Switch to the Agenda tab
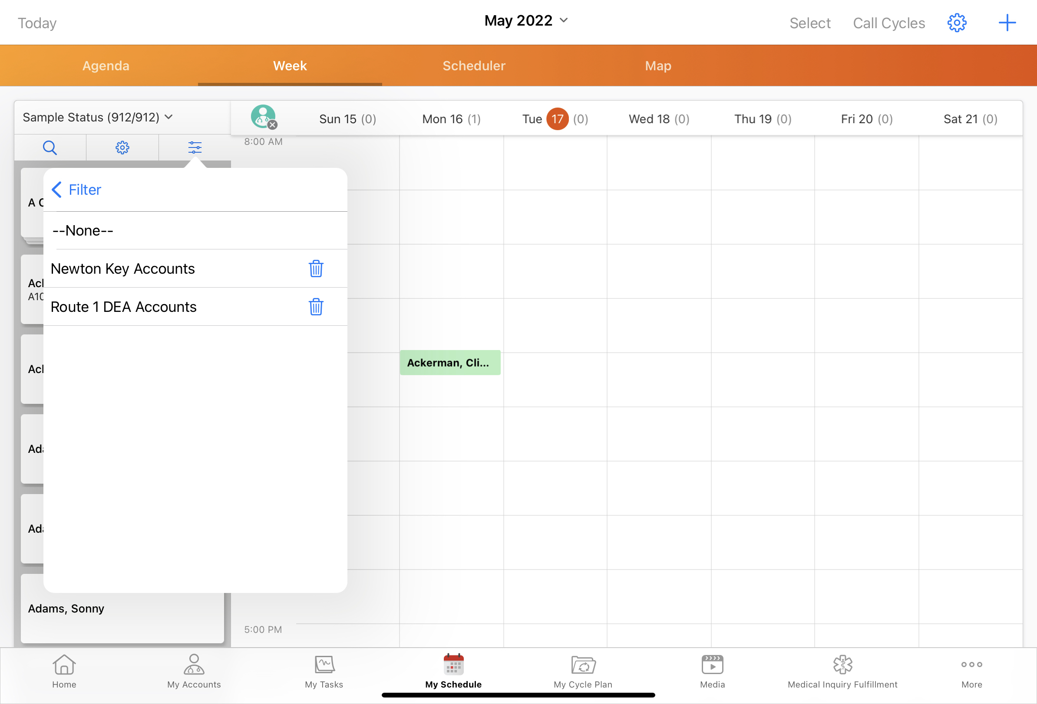Screen dimensions: 1037x704 pyautogui.click(x=106, y=66)
